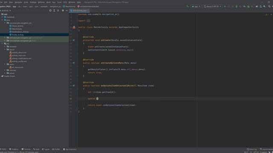Select the MainActivity.java editor tab
Image resolution: width=273 pixels, height=153 pixels.
click(x=79, y=11)
